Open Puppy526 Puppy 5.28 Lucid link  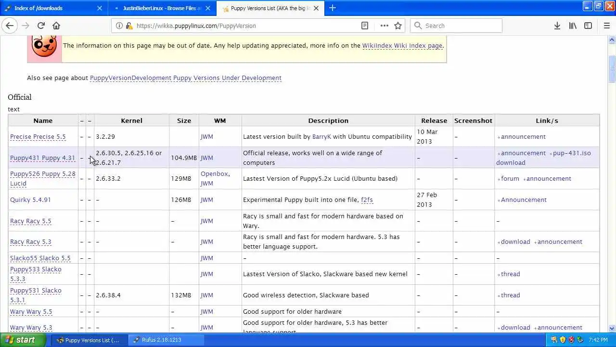pyautogui.click(x=42, y=179)
